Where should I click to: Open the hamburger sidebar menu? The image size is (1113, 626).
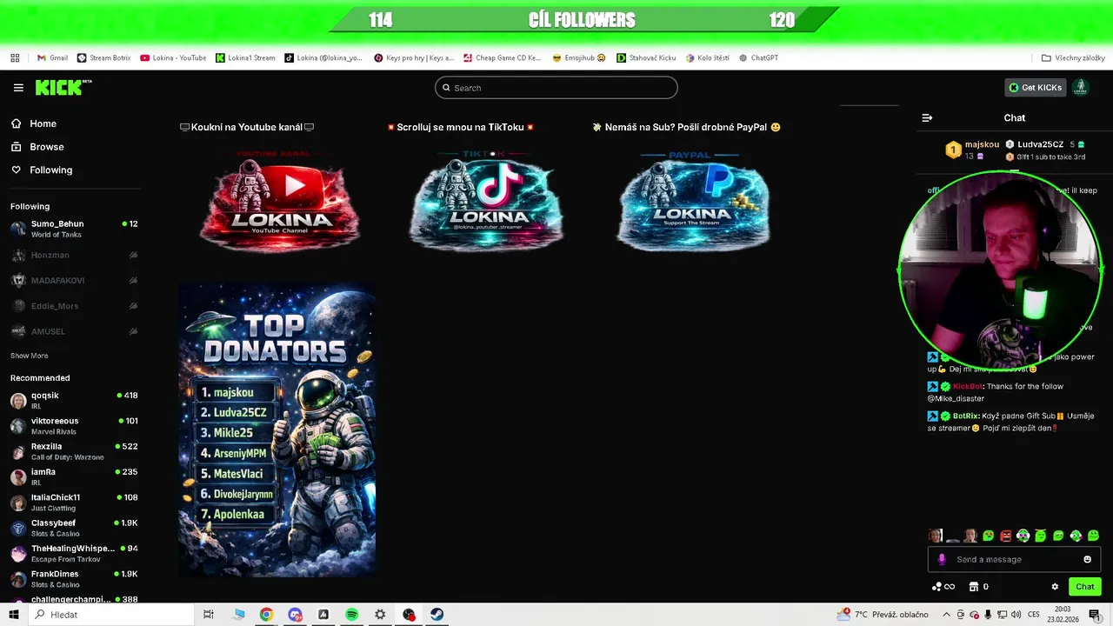[18, 88]
